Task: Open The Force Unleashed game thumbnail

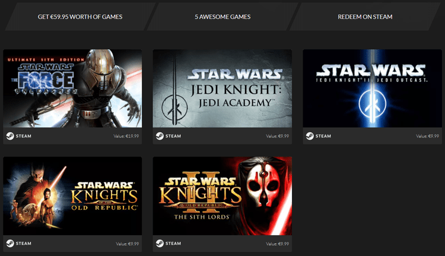Action: [x=72, y=88]
